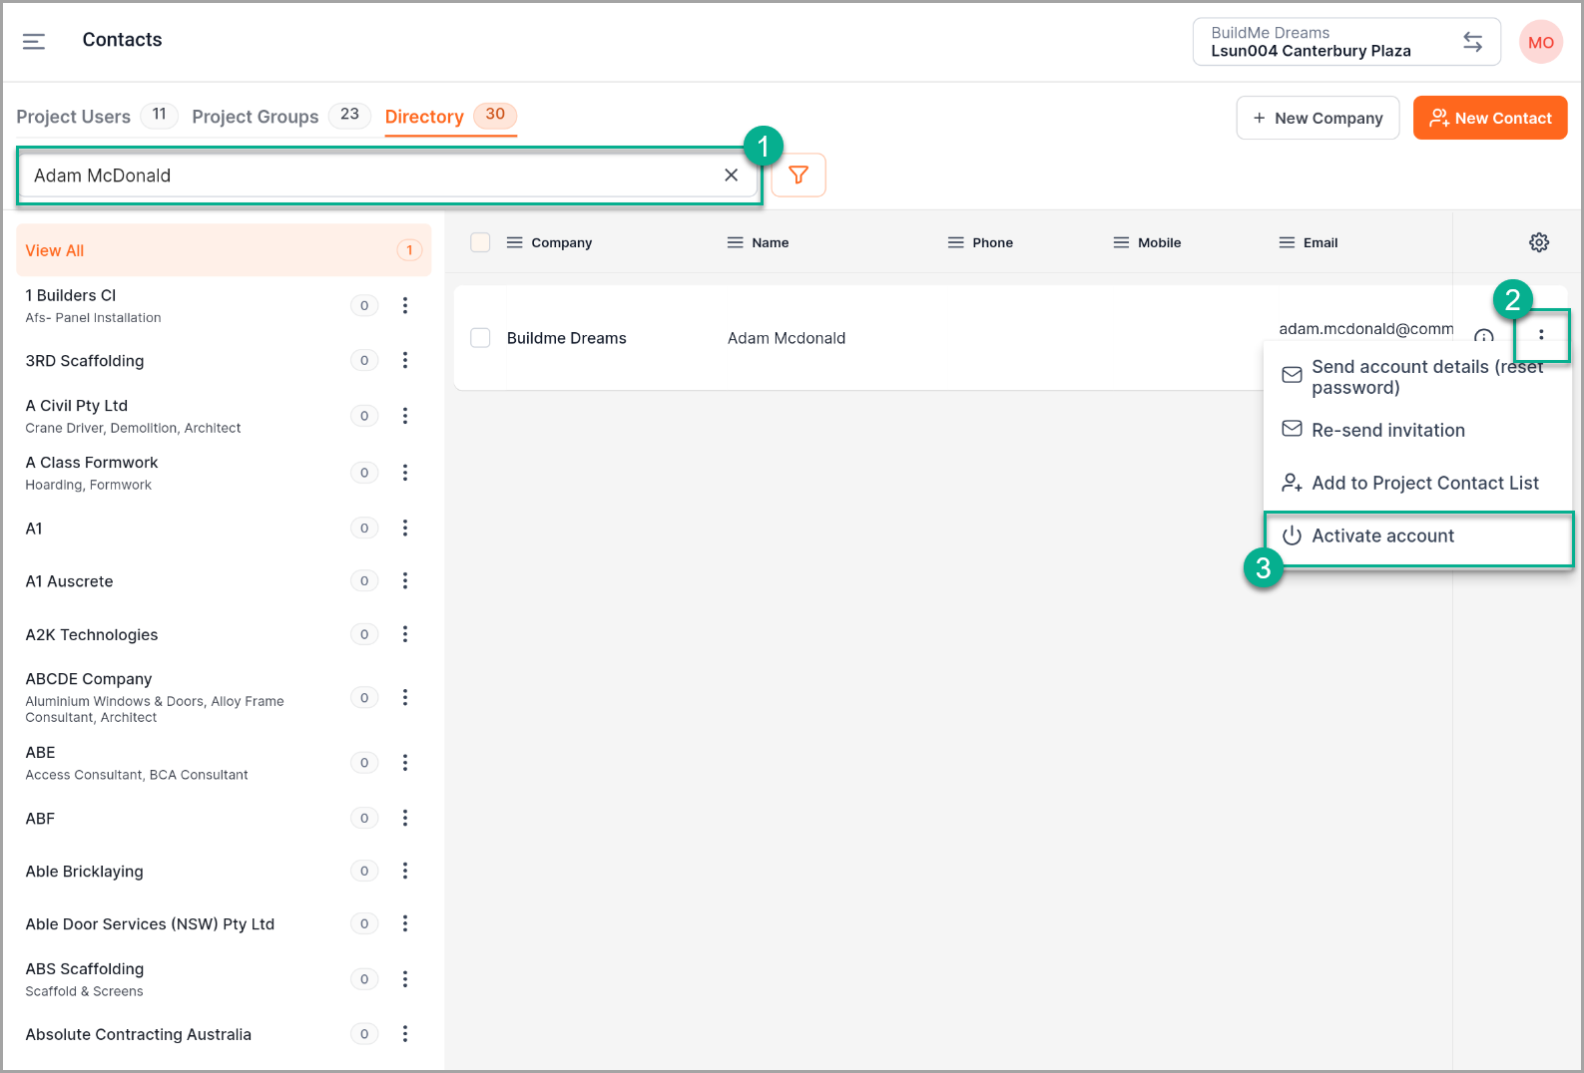Click into the contact search field

click(369, 176)
